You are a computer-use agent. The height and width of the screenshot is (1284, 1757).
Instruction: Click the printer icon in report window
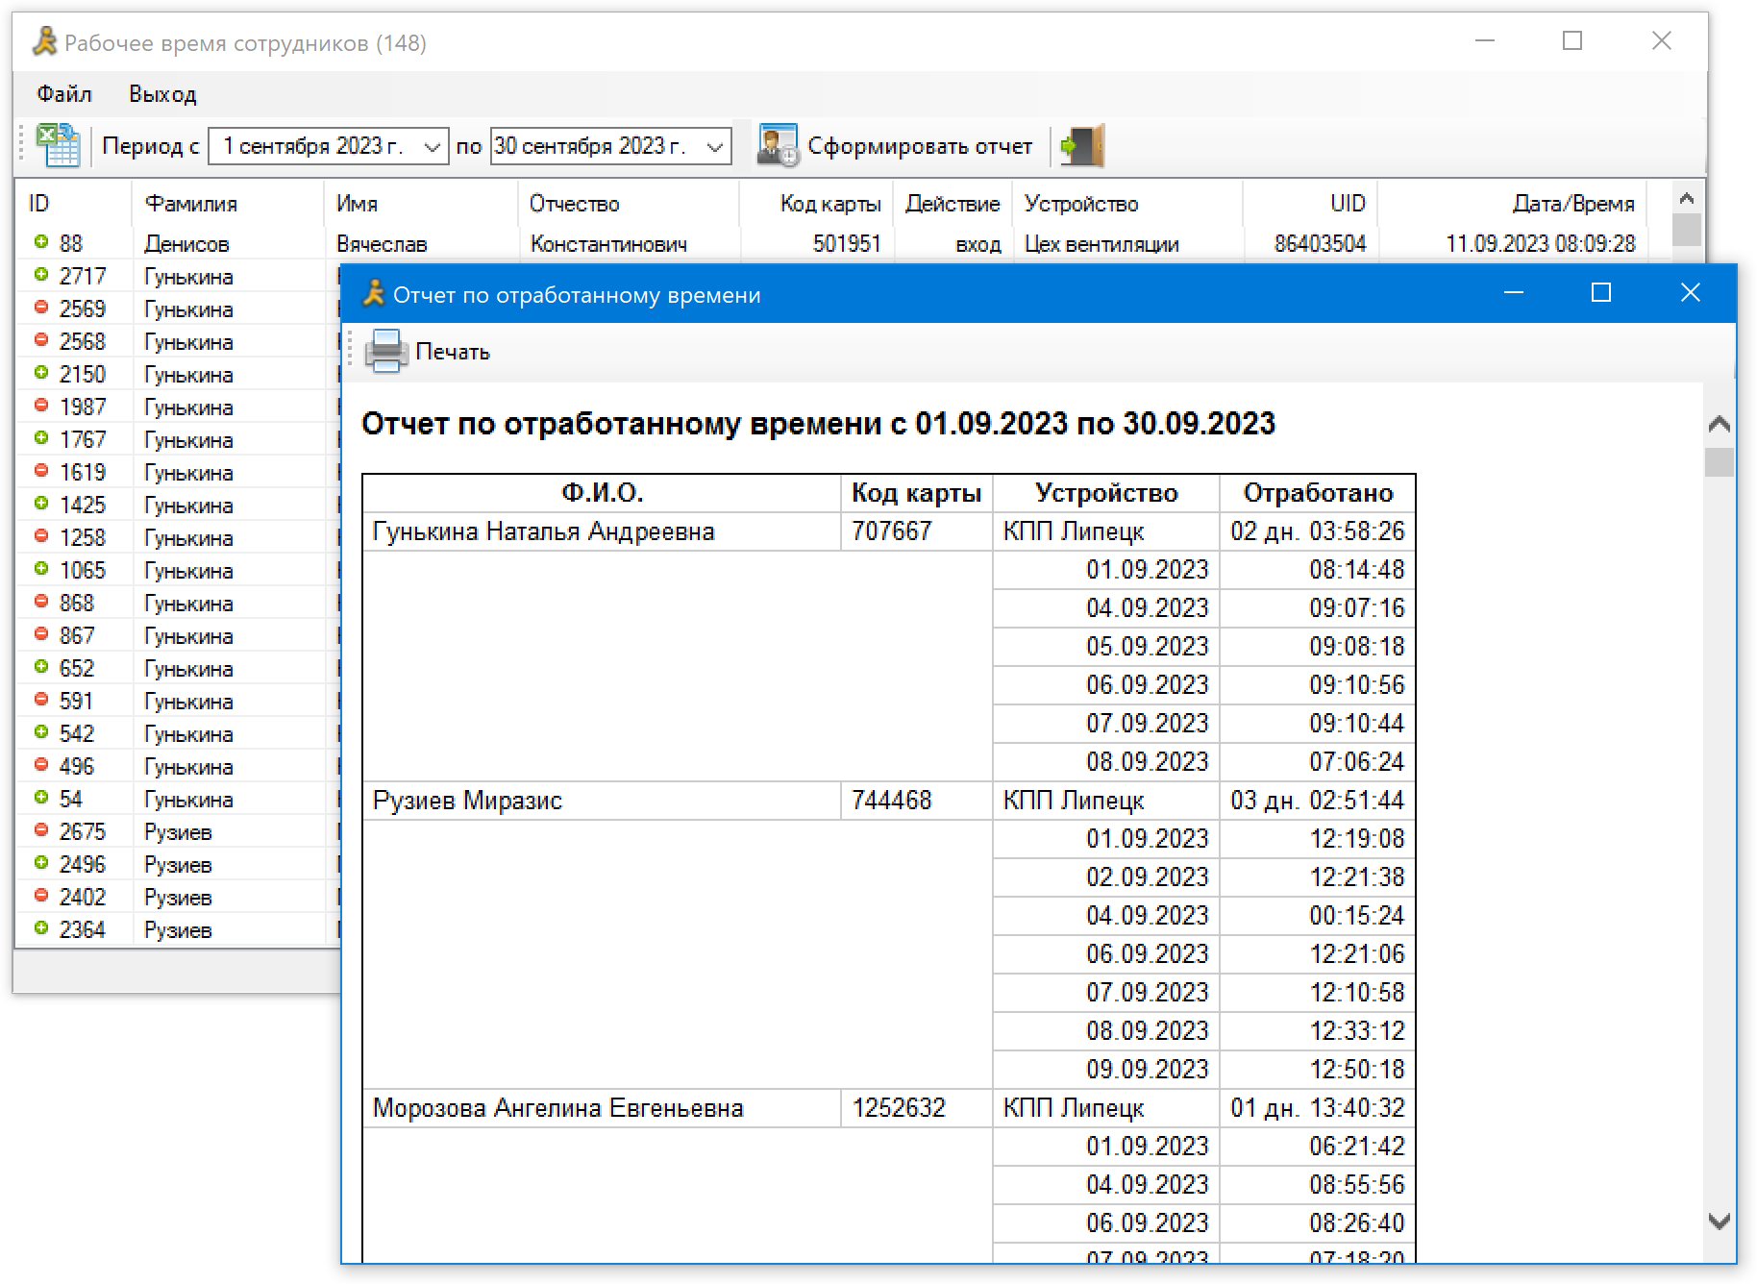pyautogui.click(x=386, y=352)
